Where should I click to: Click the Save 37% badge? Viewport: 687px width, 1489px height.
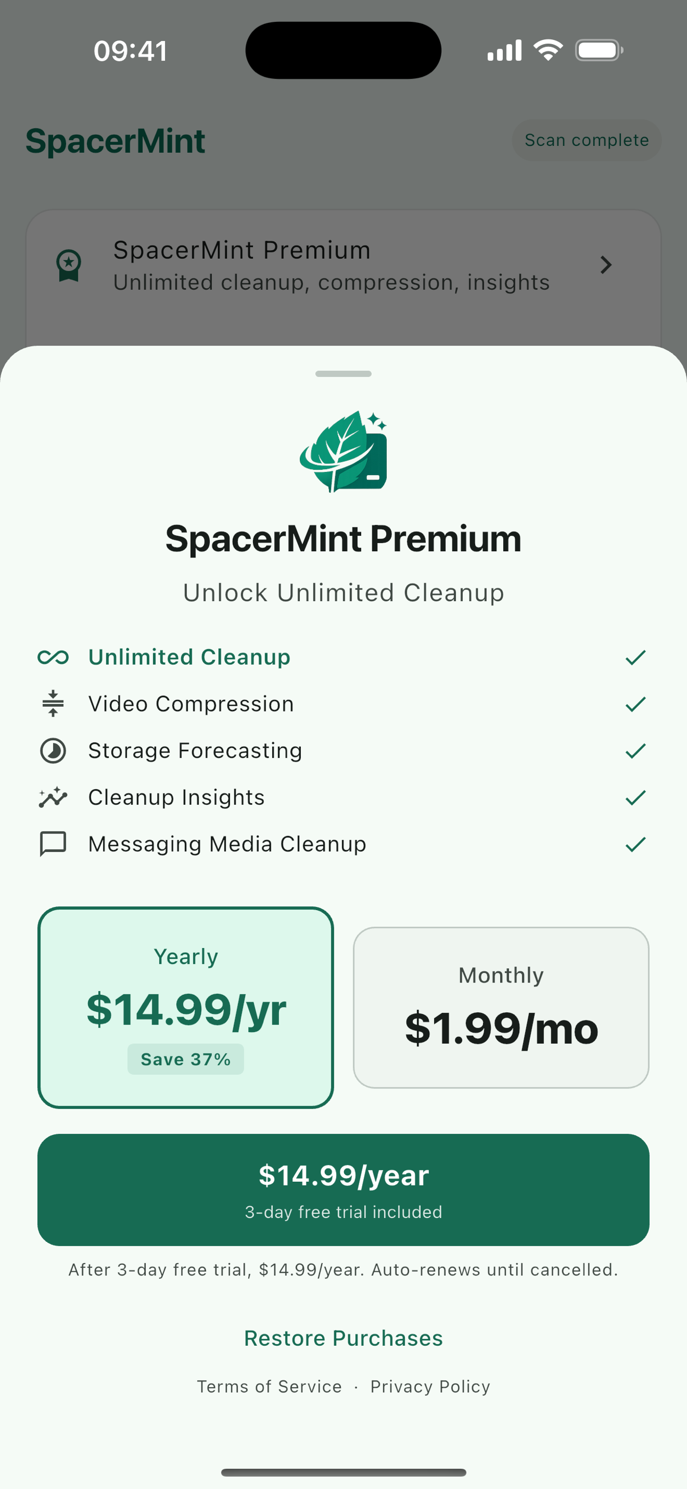tap(186, 1060)
